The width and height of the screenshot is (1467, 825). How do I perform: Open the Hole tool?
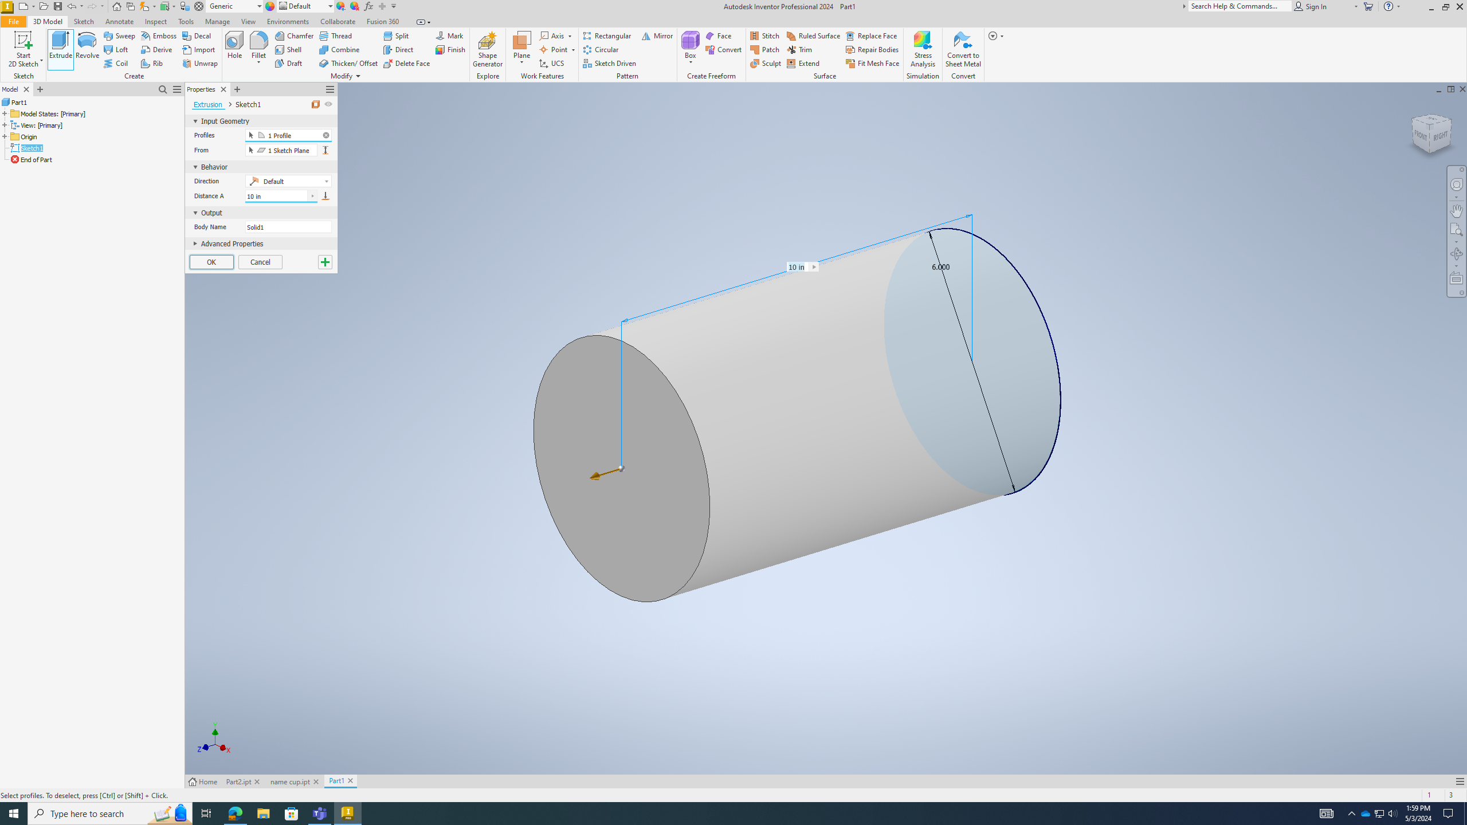[234, 46]
